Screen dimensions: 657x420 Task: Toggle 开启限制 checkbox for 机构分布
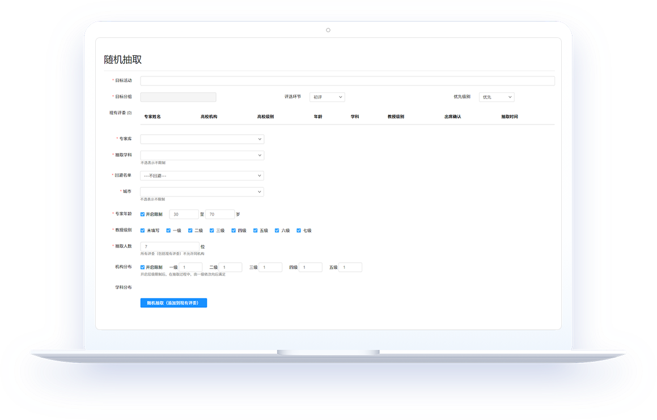coord(143,267)
